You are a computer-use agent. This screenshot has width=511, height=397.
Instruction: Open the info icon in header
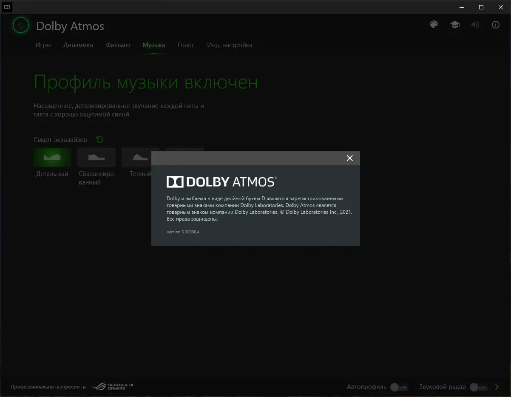point(495,25)
